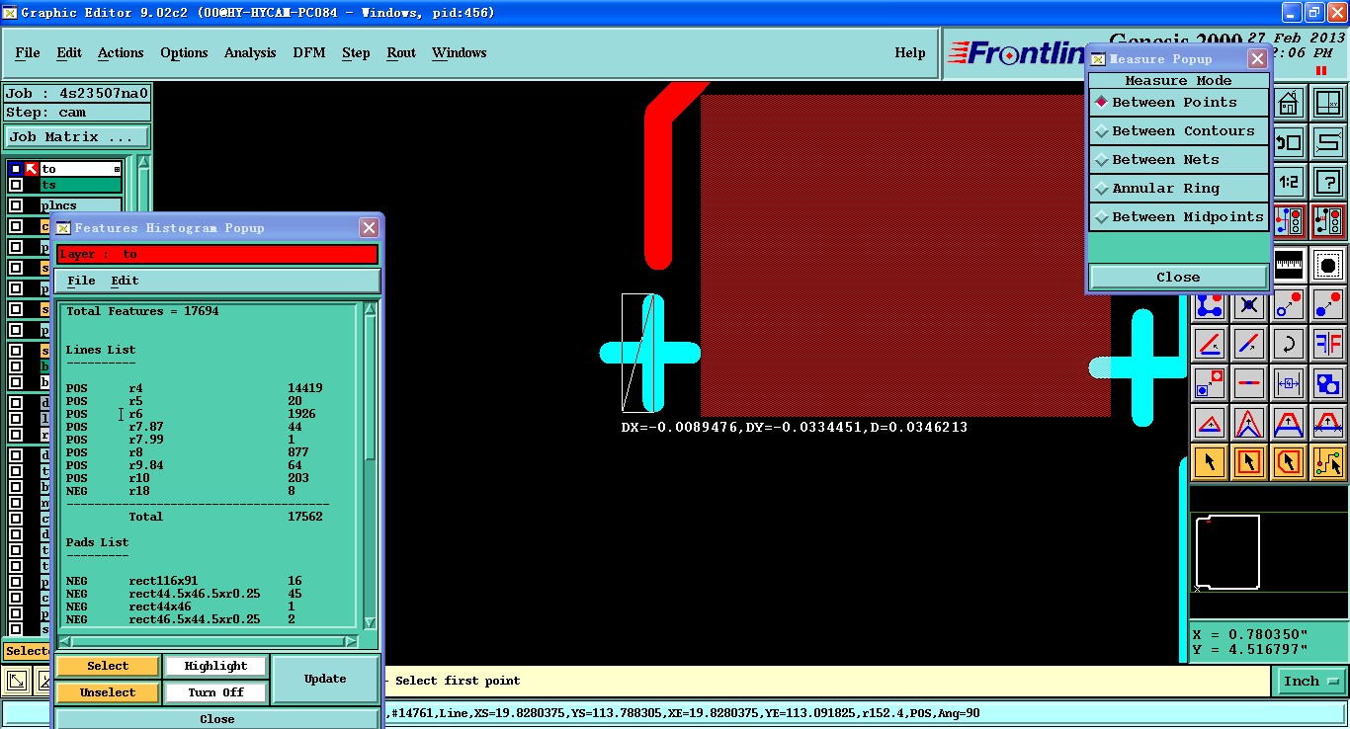Click the tall red-blue triangle outline icon

pos(1249,423)
